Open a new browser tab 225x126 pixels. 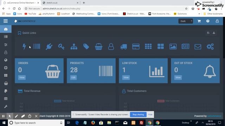tap(84, 3)
